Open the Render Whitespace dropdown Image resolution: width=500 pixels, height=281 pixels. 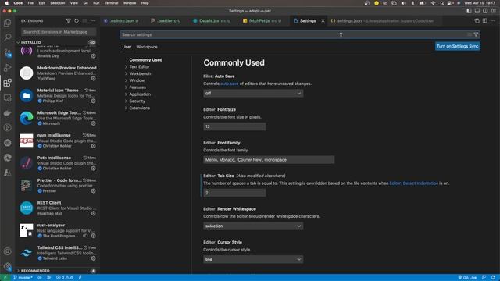point(253,226)
